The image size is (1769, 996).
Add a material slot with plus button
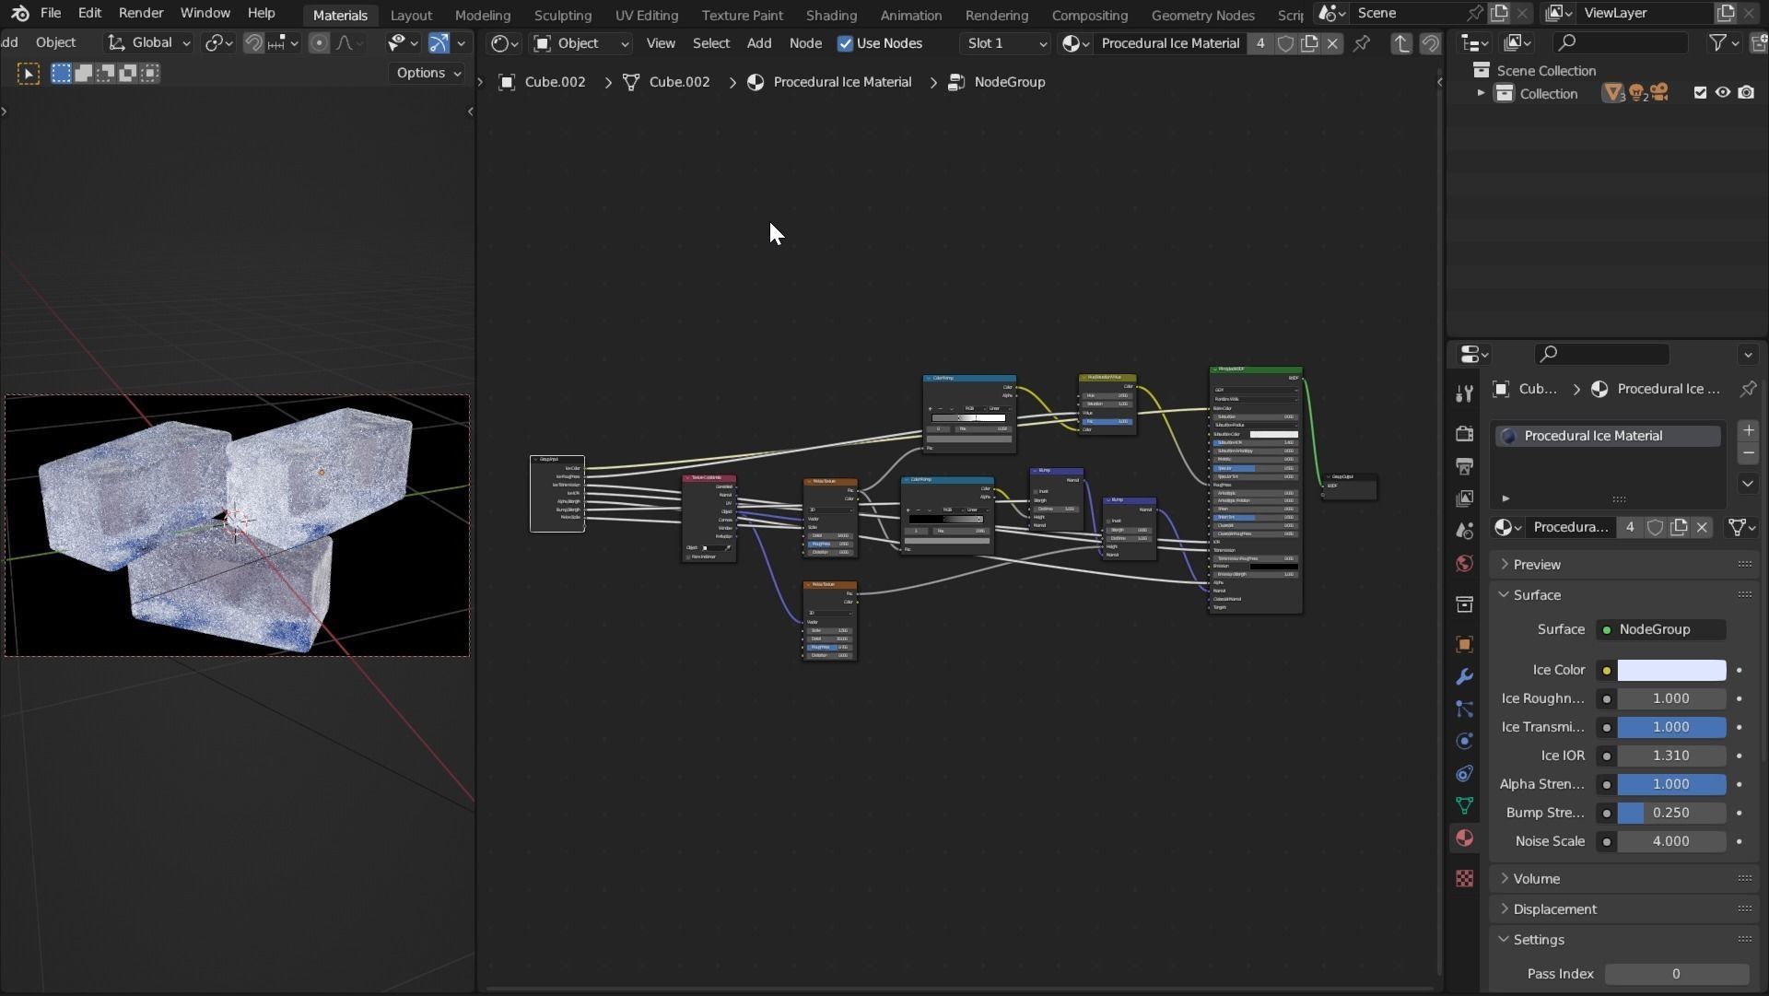(x=1748, y=430)
